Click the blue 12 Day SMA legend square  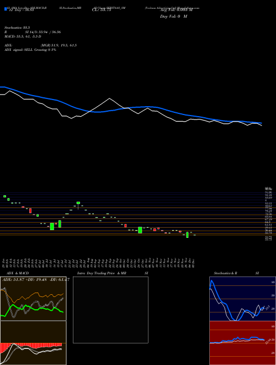pyautogui.click(x=6, y=9)
